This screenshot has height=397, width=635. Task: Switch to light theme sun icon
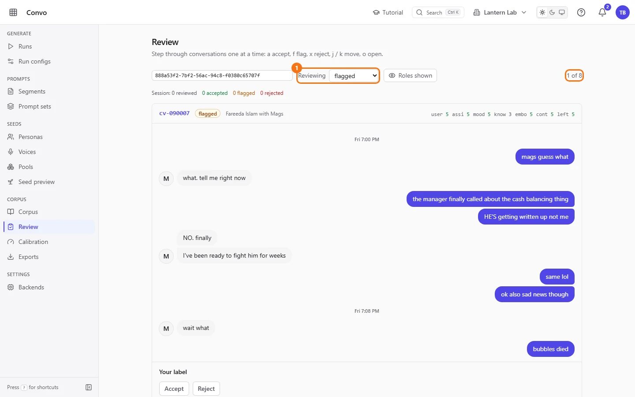[x=542, y=12]
